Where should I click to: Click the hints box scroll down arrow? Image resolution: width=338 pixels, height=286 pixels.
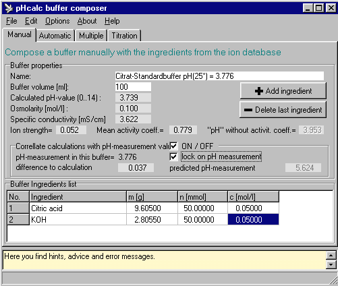pyautogui.click(x=331, y=264)
